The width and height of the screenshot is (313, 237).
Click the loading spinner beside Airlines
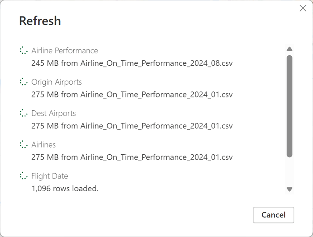[x=24, y=144]
